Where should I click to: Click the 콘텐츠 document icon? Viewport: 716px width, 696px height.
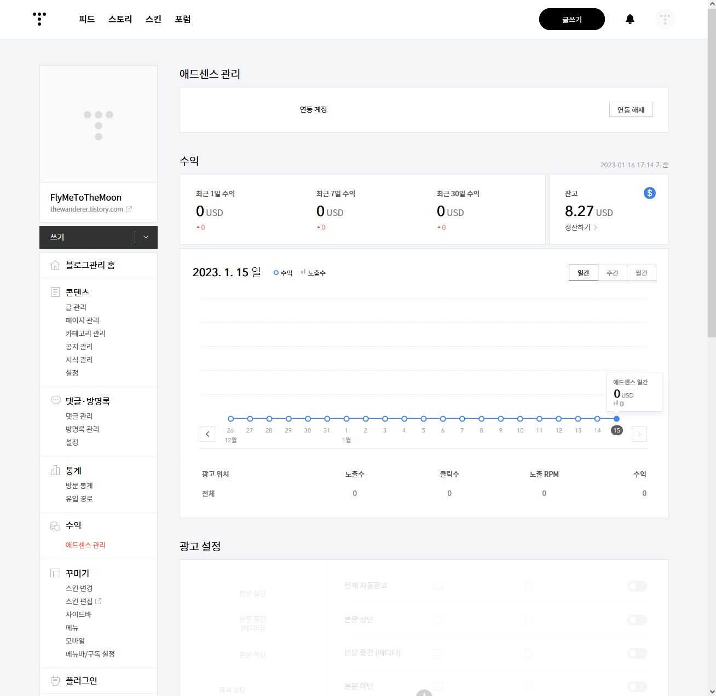click(x=55, y=292)
